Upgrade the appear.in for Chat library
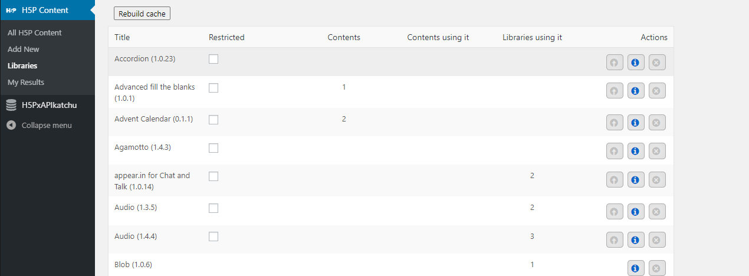 tap(615, 180)
